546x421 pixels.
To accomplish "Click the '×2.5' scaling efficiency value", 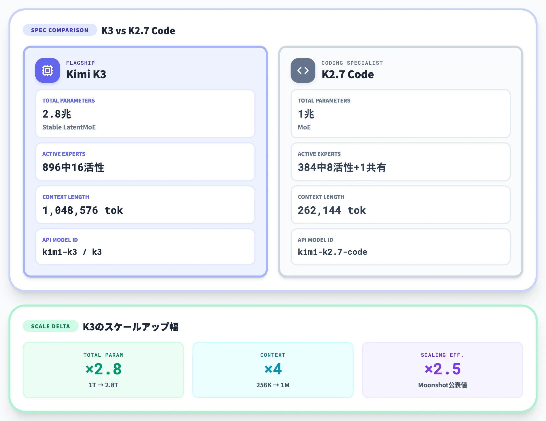I will click(x=443, y=369).
